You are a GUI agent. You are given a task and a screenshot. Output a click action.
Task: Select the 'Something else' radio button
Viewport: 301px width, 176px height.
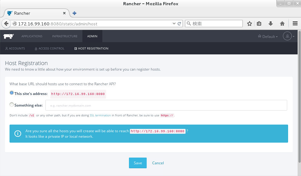pyautogui.click(x=12, y=105)
